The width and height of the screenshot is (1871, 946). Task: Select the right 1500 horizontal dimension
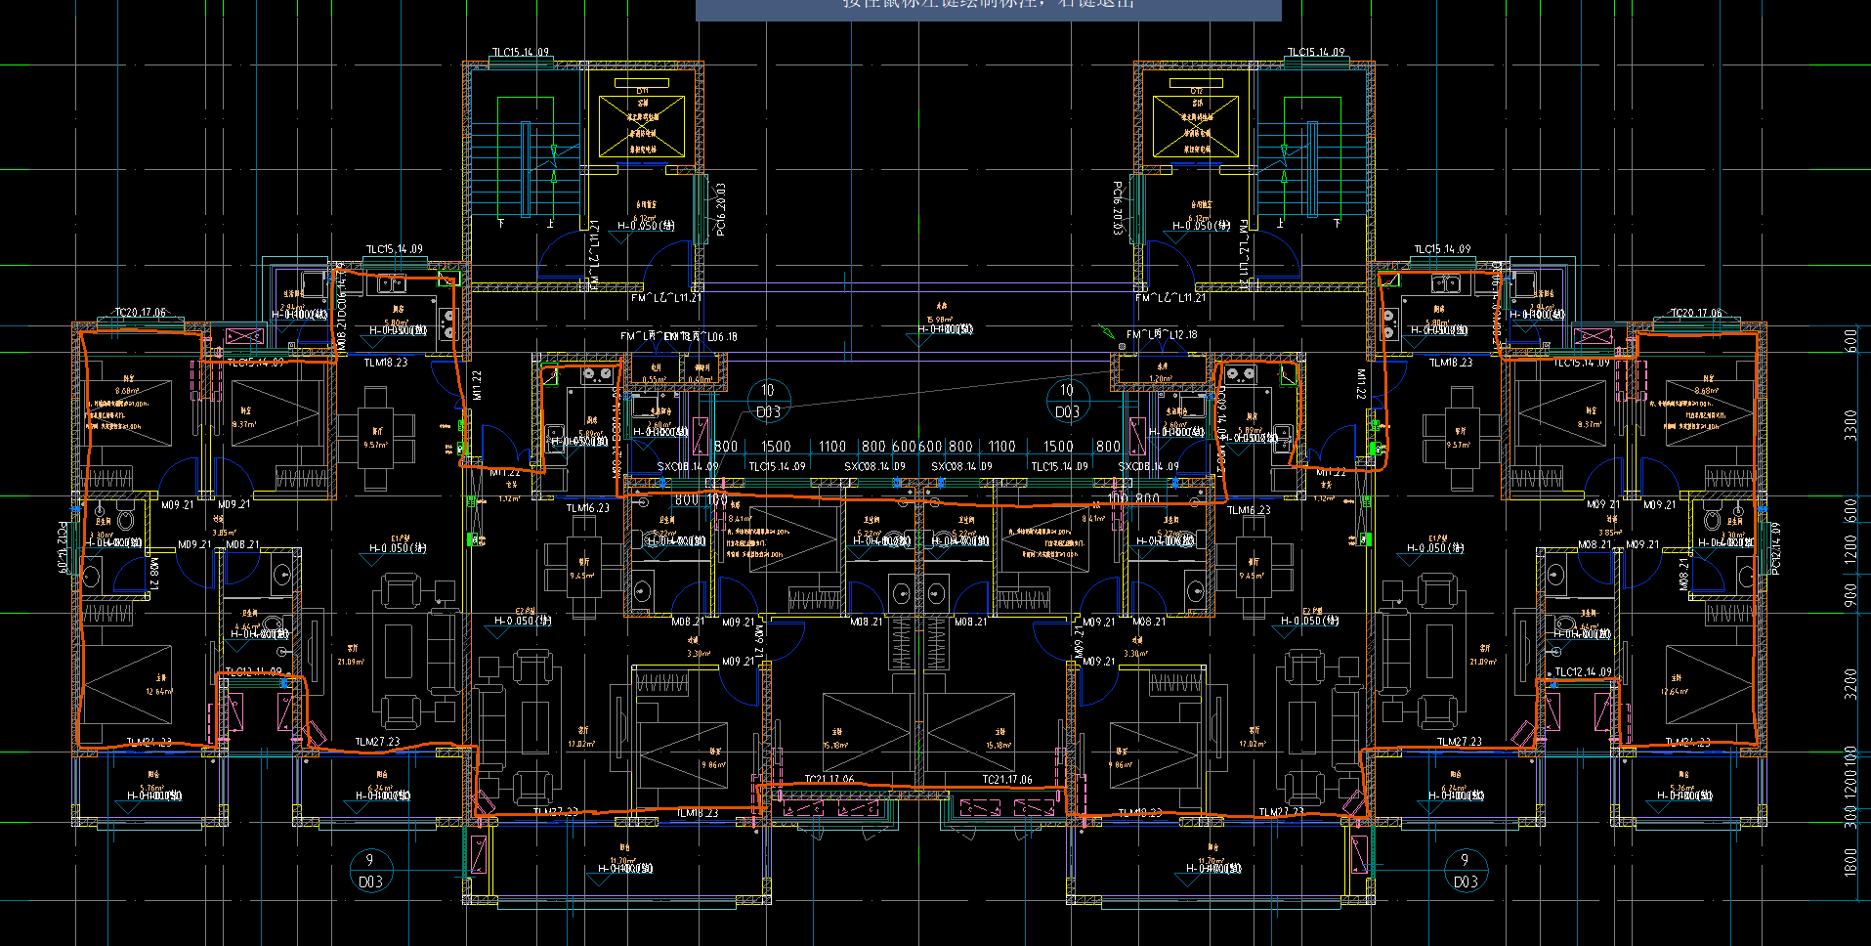[1058, 447]
